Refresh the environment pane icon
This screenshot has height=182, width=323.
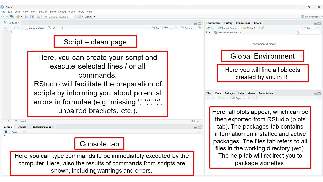pyautogui.click(x=318, y=28)
